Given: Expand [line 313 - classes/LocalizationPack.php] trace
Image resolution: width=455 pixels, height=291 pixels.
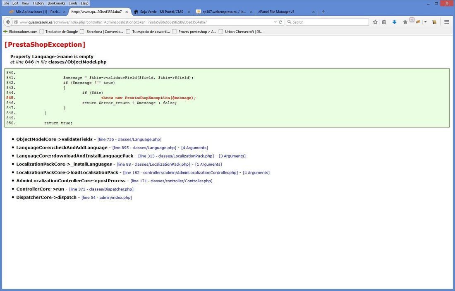Looking at the screenshot, I should 176,156.
